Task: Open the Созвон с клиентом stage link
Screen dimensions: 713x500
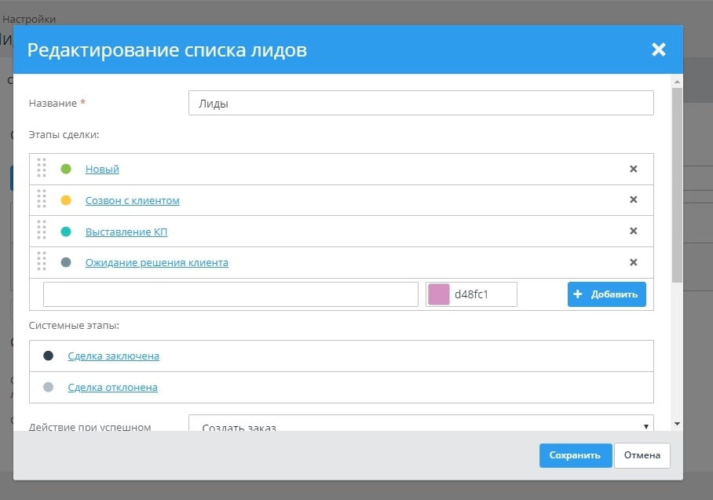Action: coord(133,200)
